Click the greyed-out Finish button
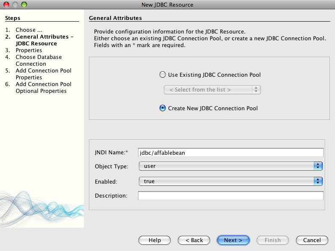Image resolution: width=335 pixels, height=251 pixels. coord(272,240)
